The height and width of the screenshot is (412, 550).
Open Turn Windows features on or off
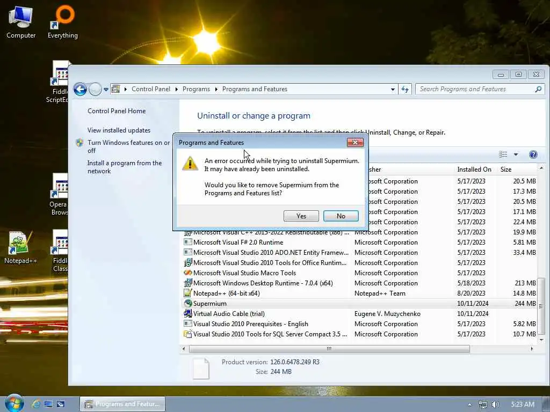coord(128,146)
